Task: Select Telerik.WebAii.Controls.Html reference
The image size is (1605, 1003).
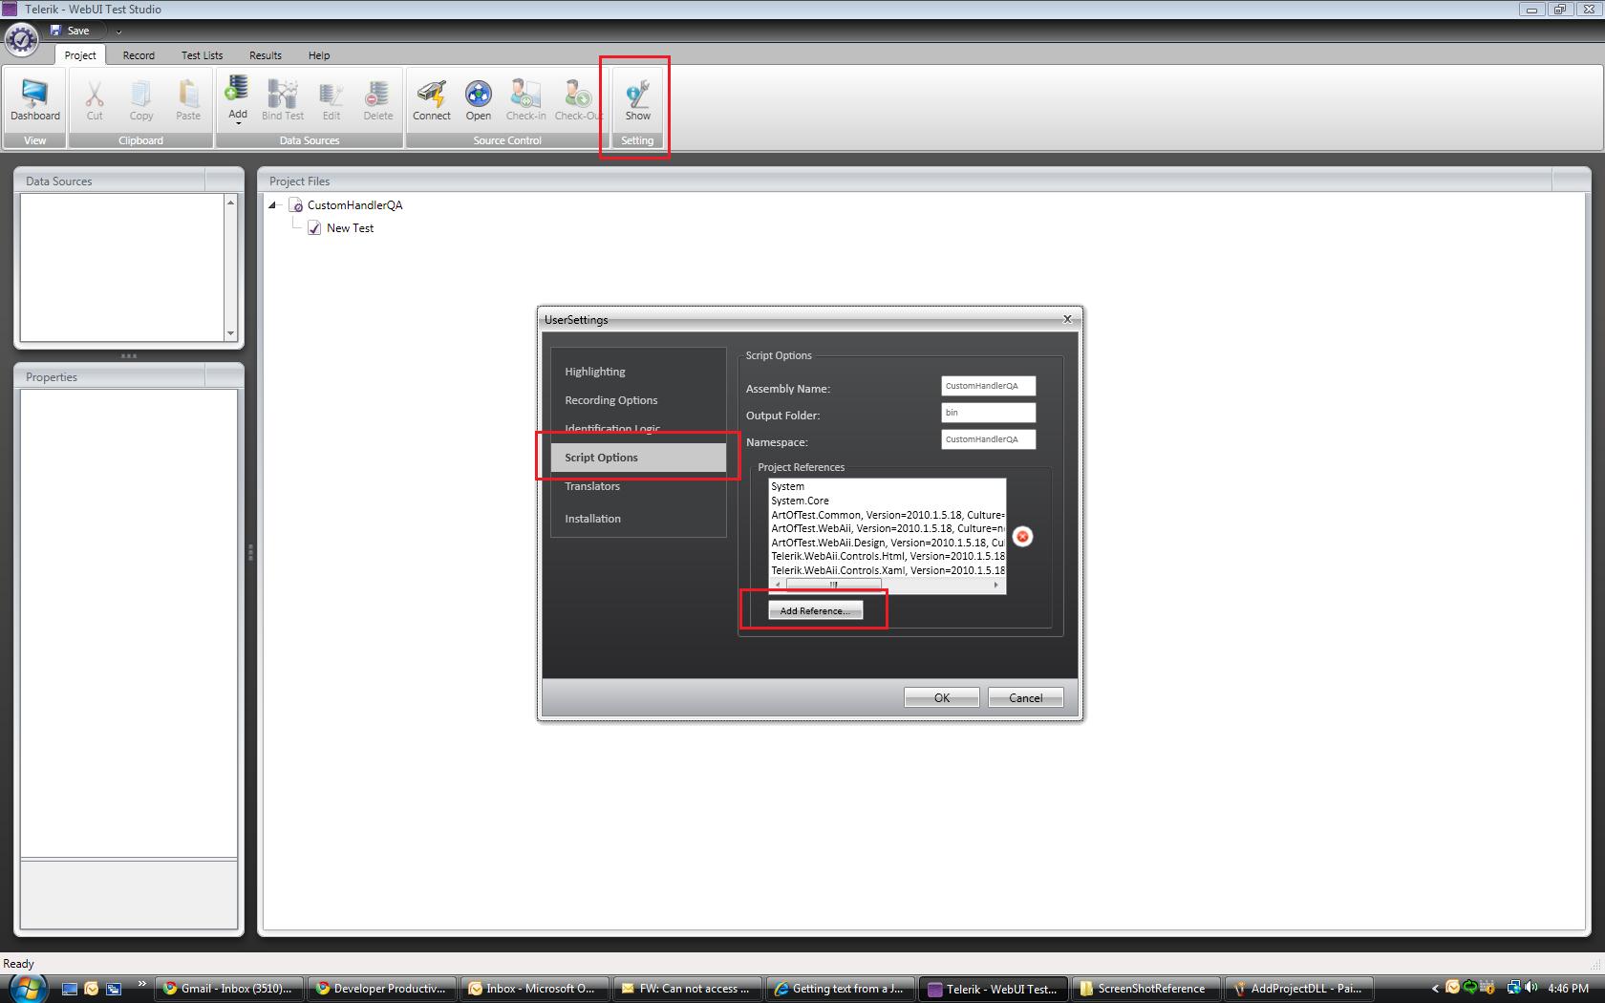Action: pyautogui.click(x=887, y=556)
